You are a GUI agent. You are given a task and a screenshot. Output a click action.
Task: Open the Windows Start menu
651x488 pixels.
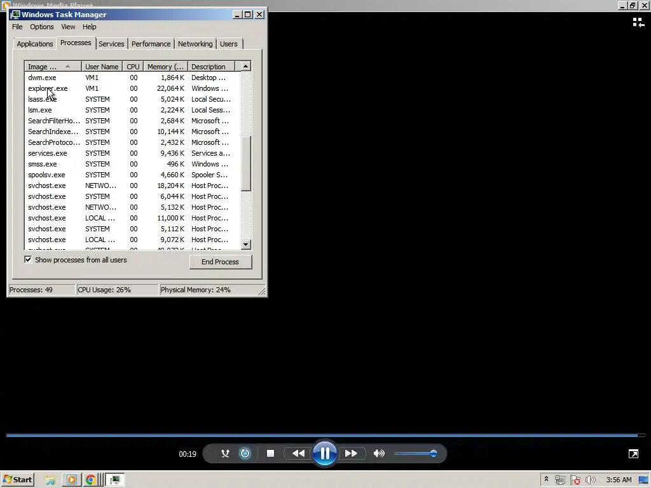(17, 480)
